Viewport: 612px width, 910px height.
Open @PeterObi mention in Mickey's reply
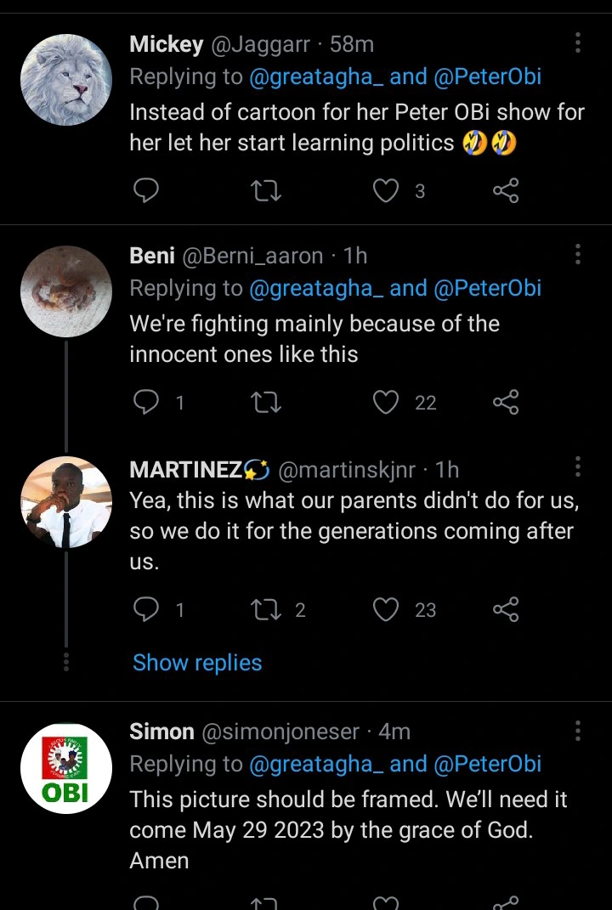coord(488,77)
